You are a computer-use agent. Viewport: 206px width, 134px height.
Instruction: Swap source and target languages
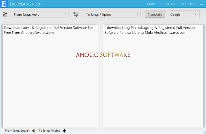[76, 14]
